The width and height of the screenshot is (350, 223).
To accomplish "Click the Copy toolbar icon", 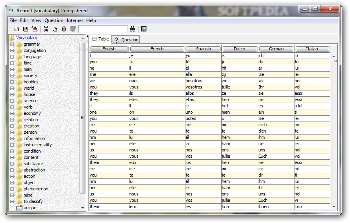I will 55,29.
